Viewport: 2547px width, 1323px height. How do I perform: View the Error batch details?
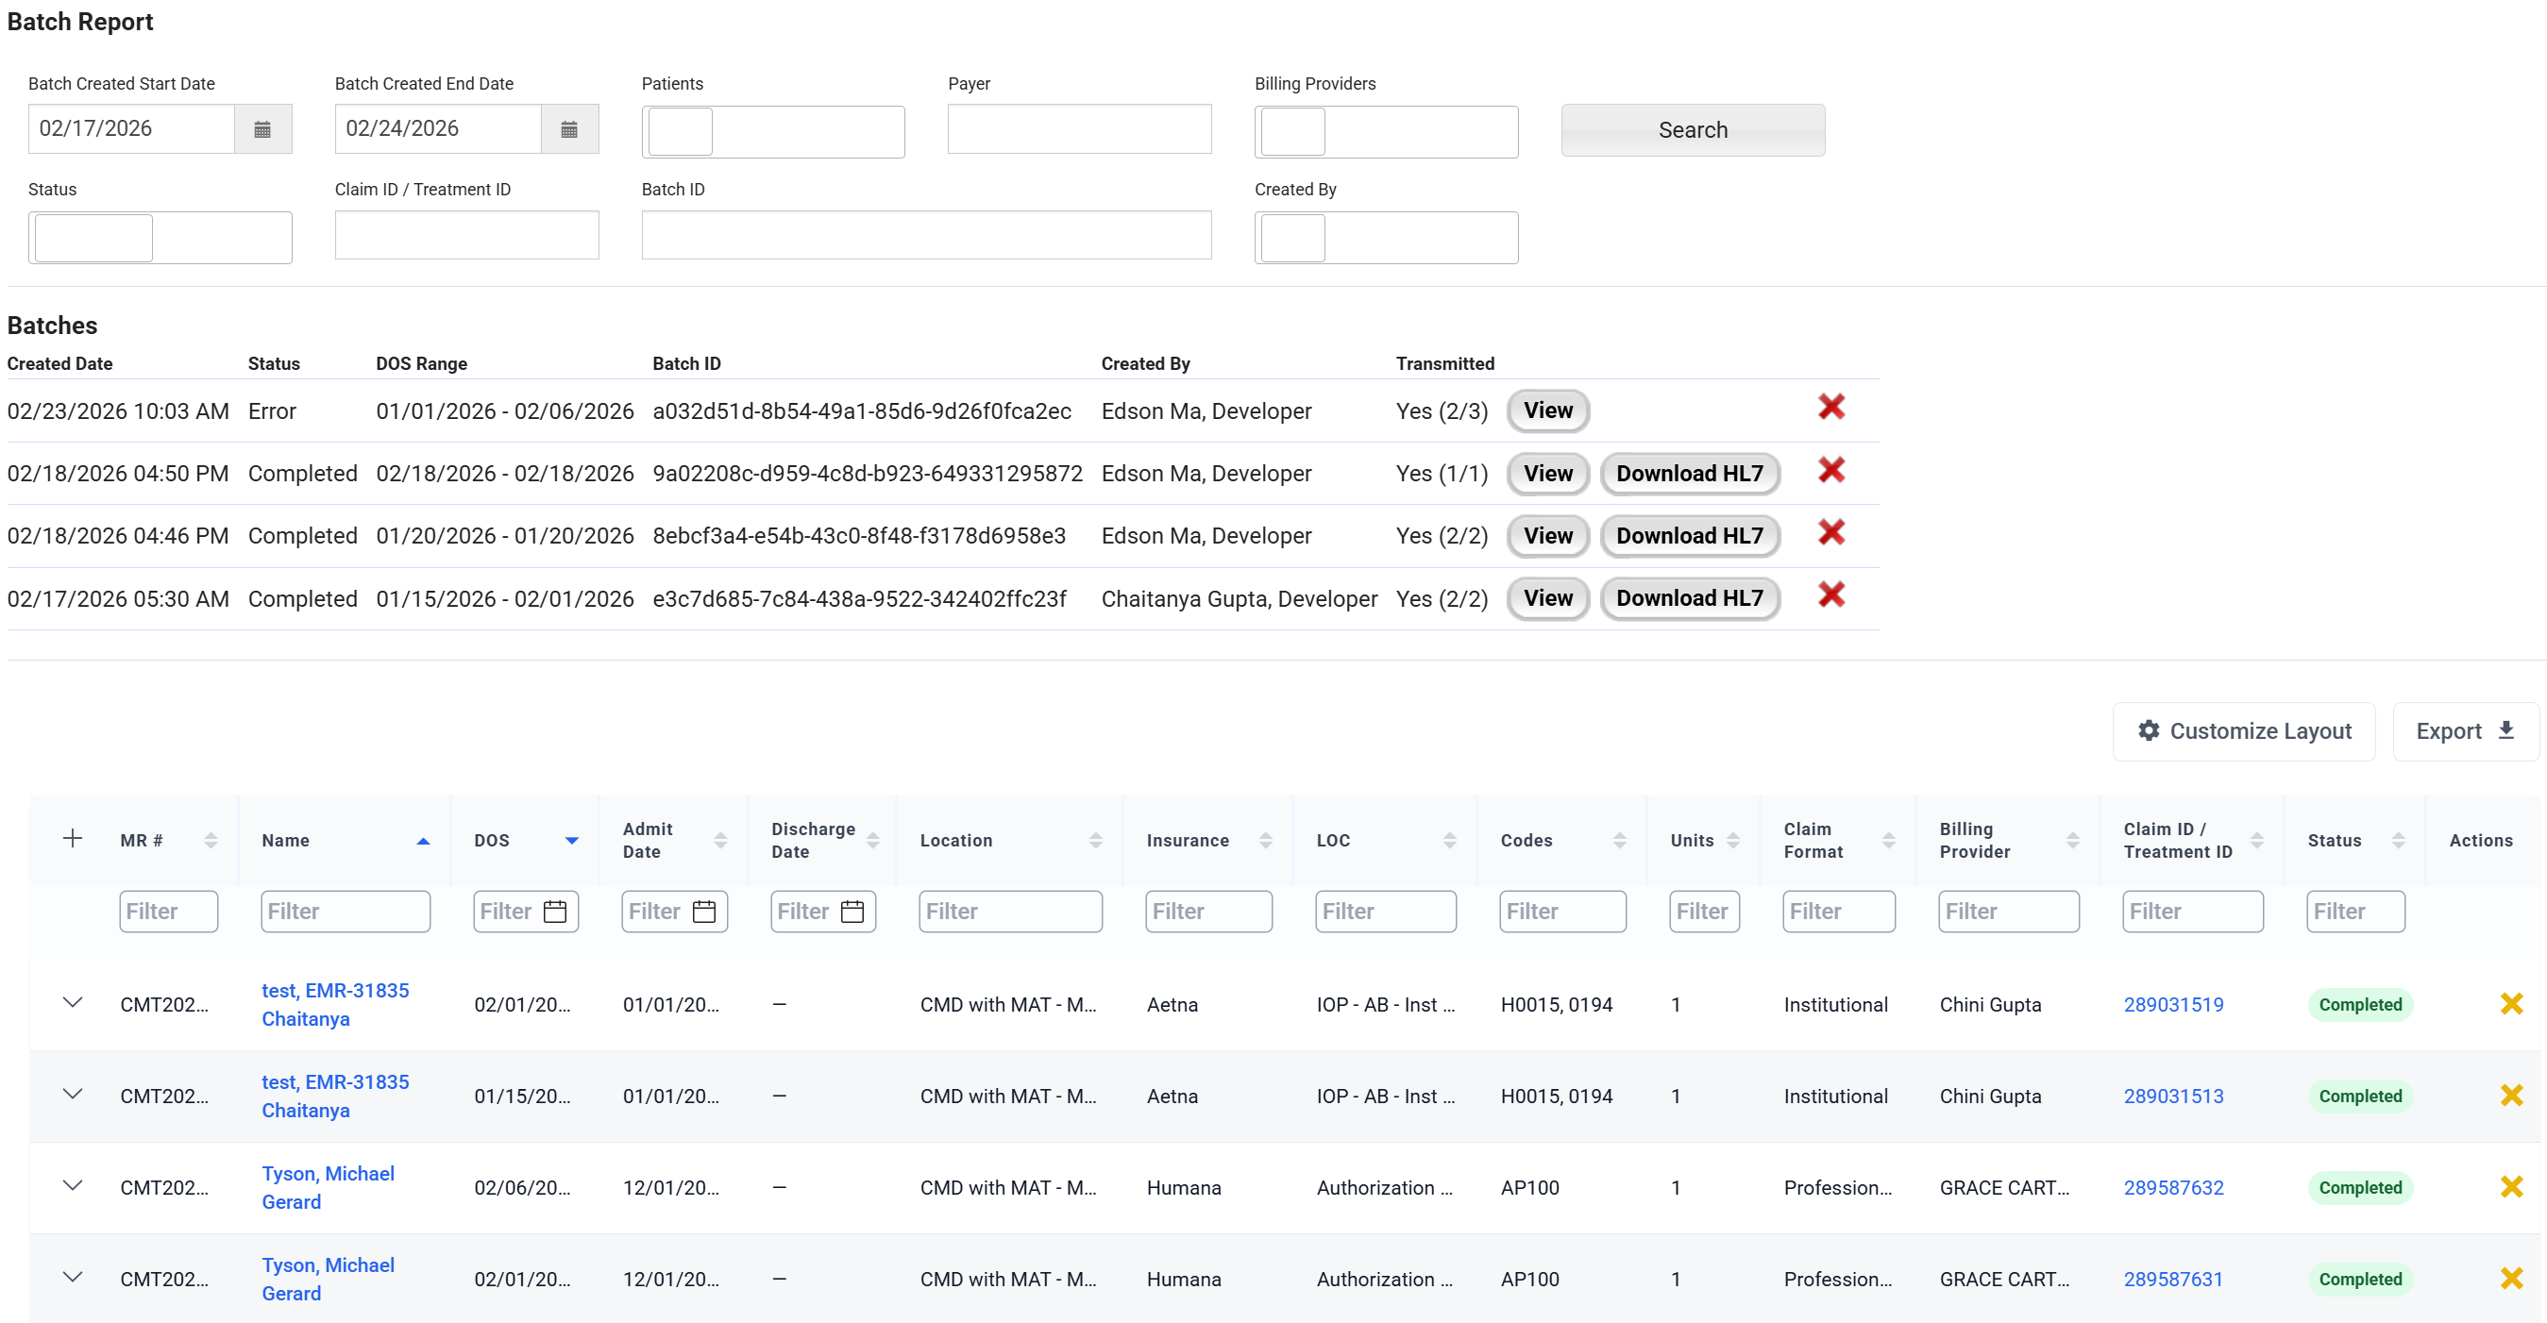click(1547, 411)
